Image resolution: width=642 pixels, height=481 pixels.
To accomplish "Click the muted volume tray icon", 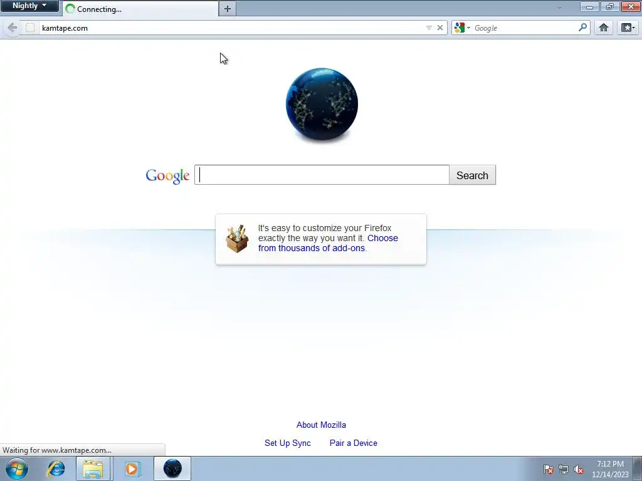I will point(578,469).
